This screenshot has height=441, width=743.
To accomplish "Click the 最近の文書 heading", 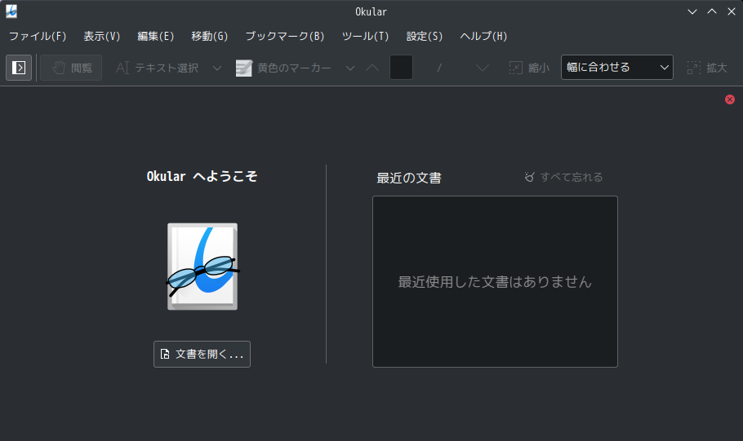I will tap(409, 178).
